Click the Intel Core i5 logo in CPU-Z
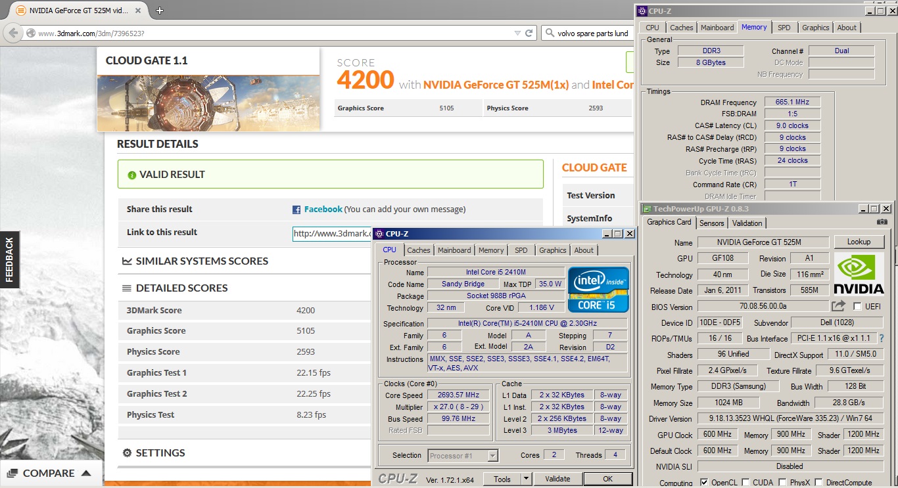The width and height of the screenshot is (898, 488). (x=598, y=289)
